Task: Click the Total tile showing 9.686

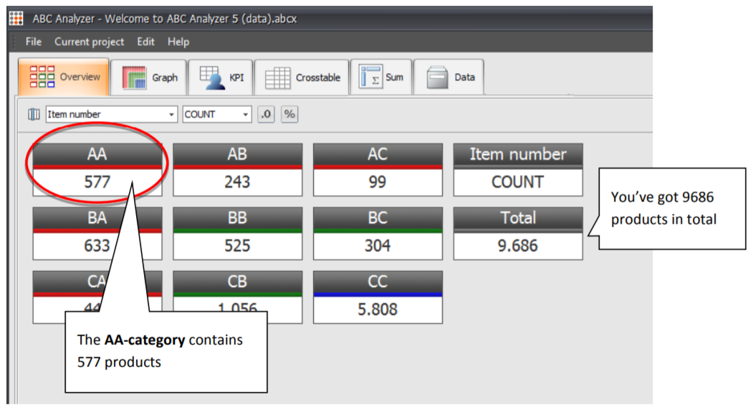Action: coord(518,234)
